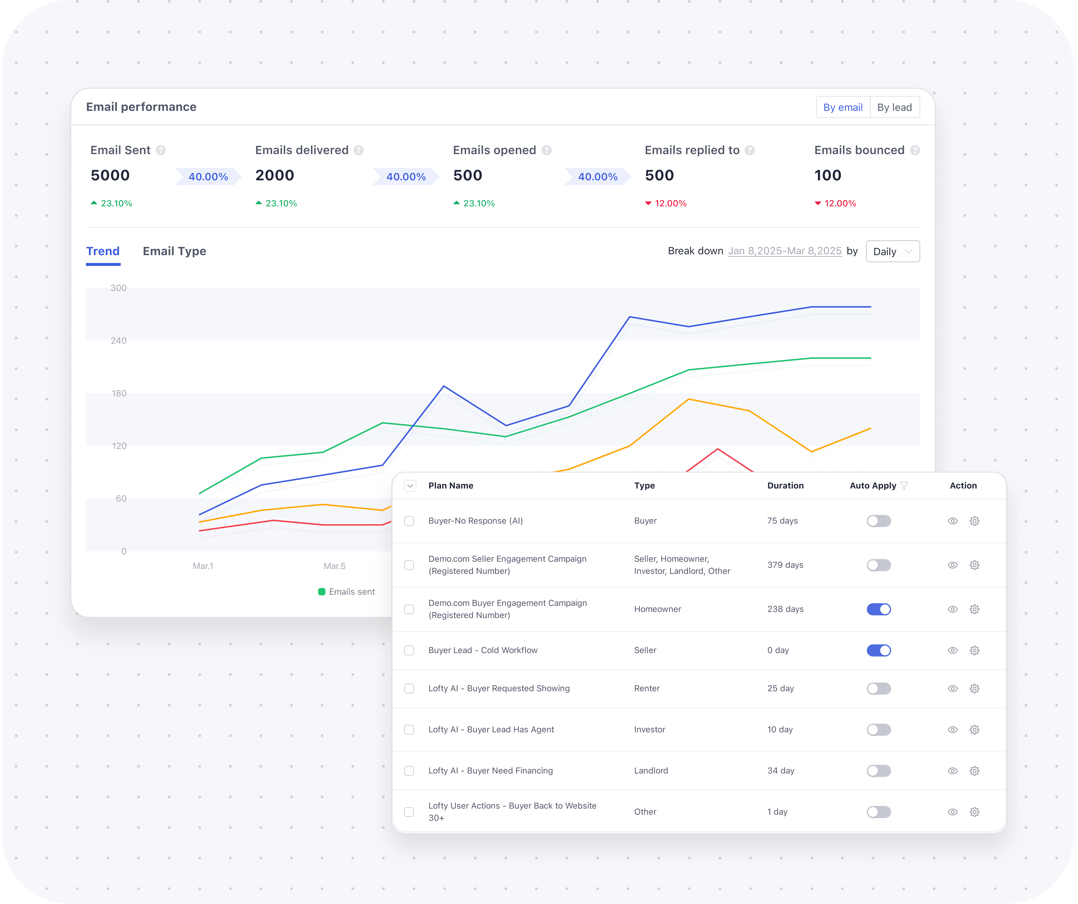Enable auto apply for Seller Engagement Campaign

pyautogui.click(x=879, y=565)
